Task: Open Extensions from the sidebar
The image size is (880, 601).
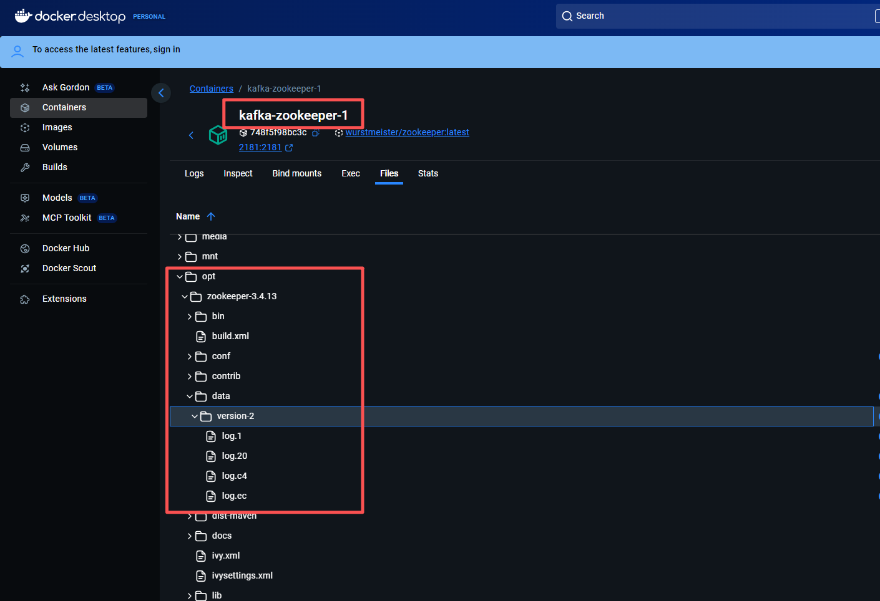Action: [x=79, y=299]
